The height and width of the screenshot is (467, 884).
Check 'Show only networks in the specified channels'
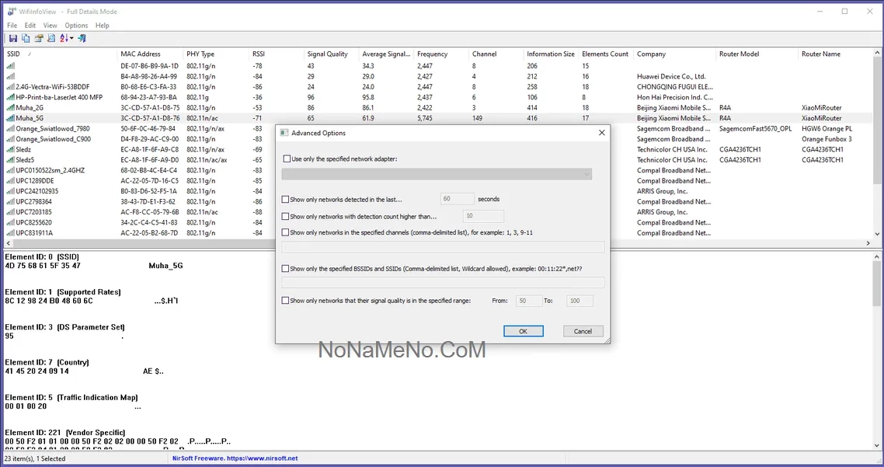coord(285,232)
